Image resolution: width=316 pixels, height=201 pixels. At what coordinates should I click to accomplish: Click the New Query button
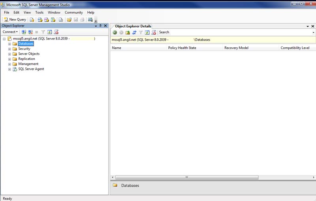coord(15,19)
